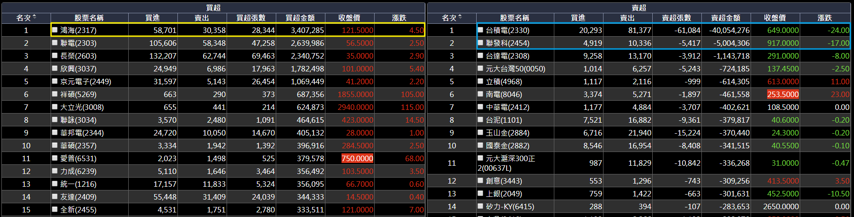
Task: Tick checkbox for 聯電(2303)
Action: 55,43
